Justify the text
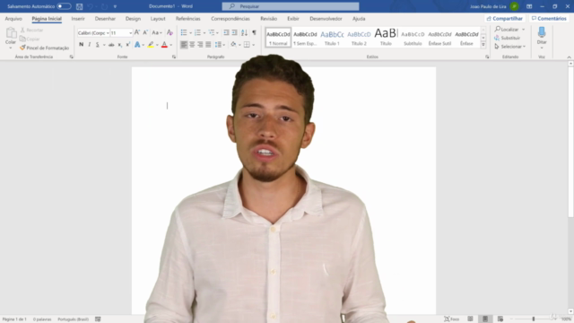The image size is (574, 323). 208,45
